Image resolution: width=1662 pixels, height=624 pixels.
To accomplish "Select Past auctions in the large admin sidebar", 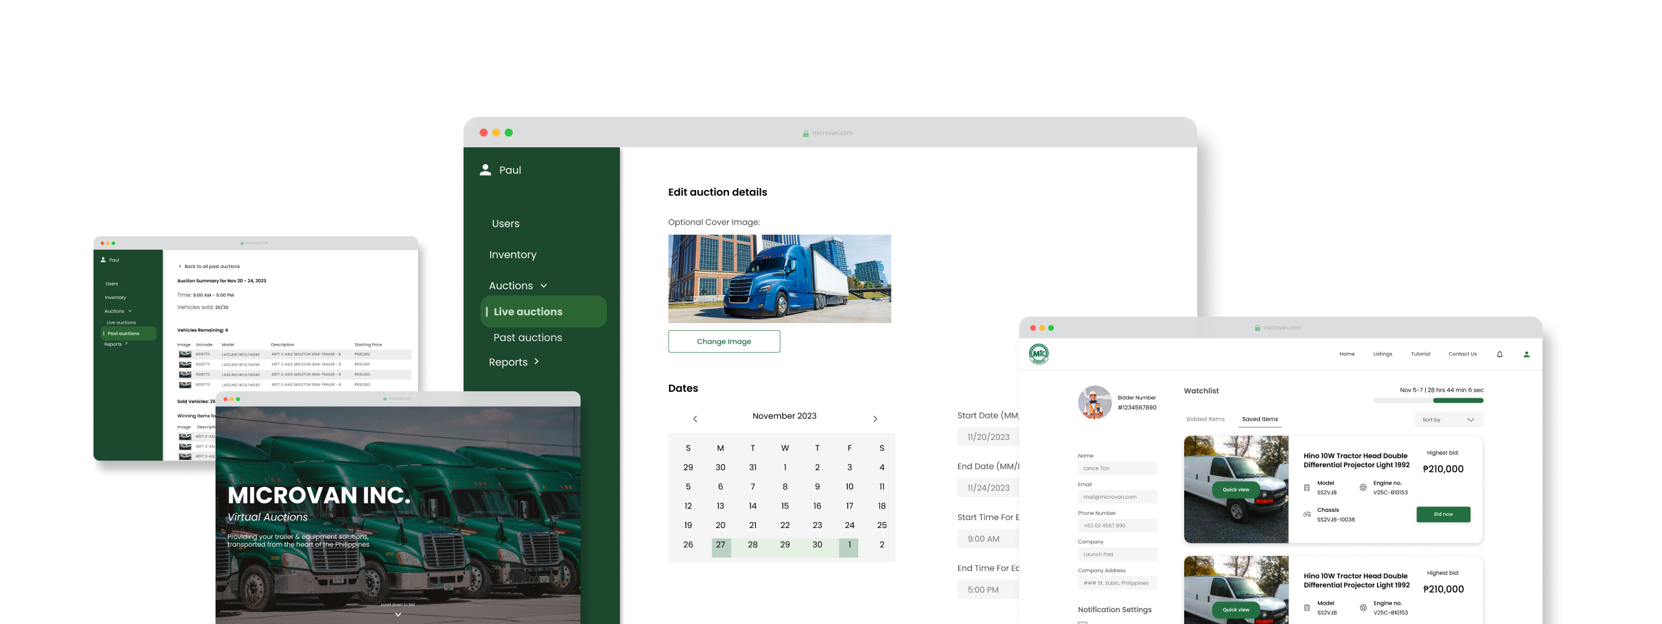I will pos(528,338).
